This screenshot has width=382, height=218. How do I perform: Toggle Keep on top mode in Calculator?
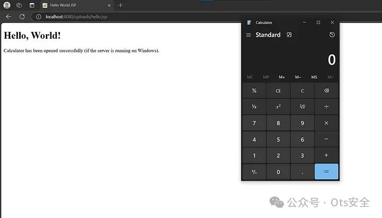coord(289,35)
